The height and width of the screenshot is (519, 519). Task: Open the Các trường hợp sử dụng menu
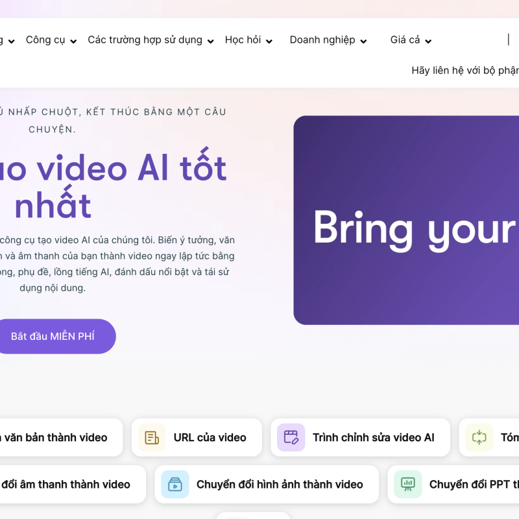pos(145,40)
